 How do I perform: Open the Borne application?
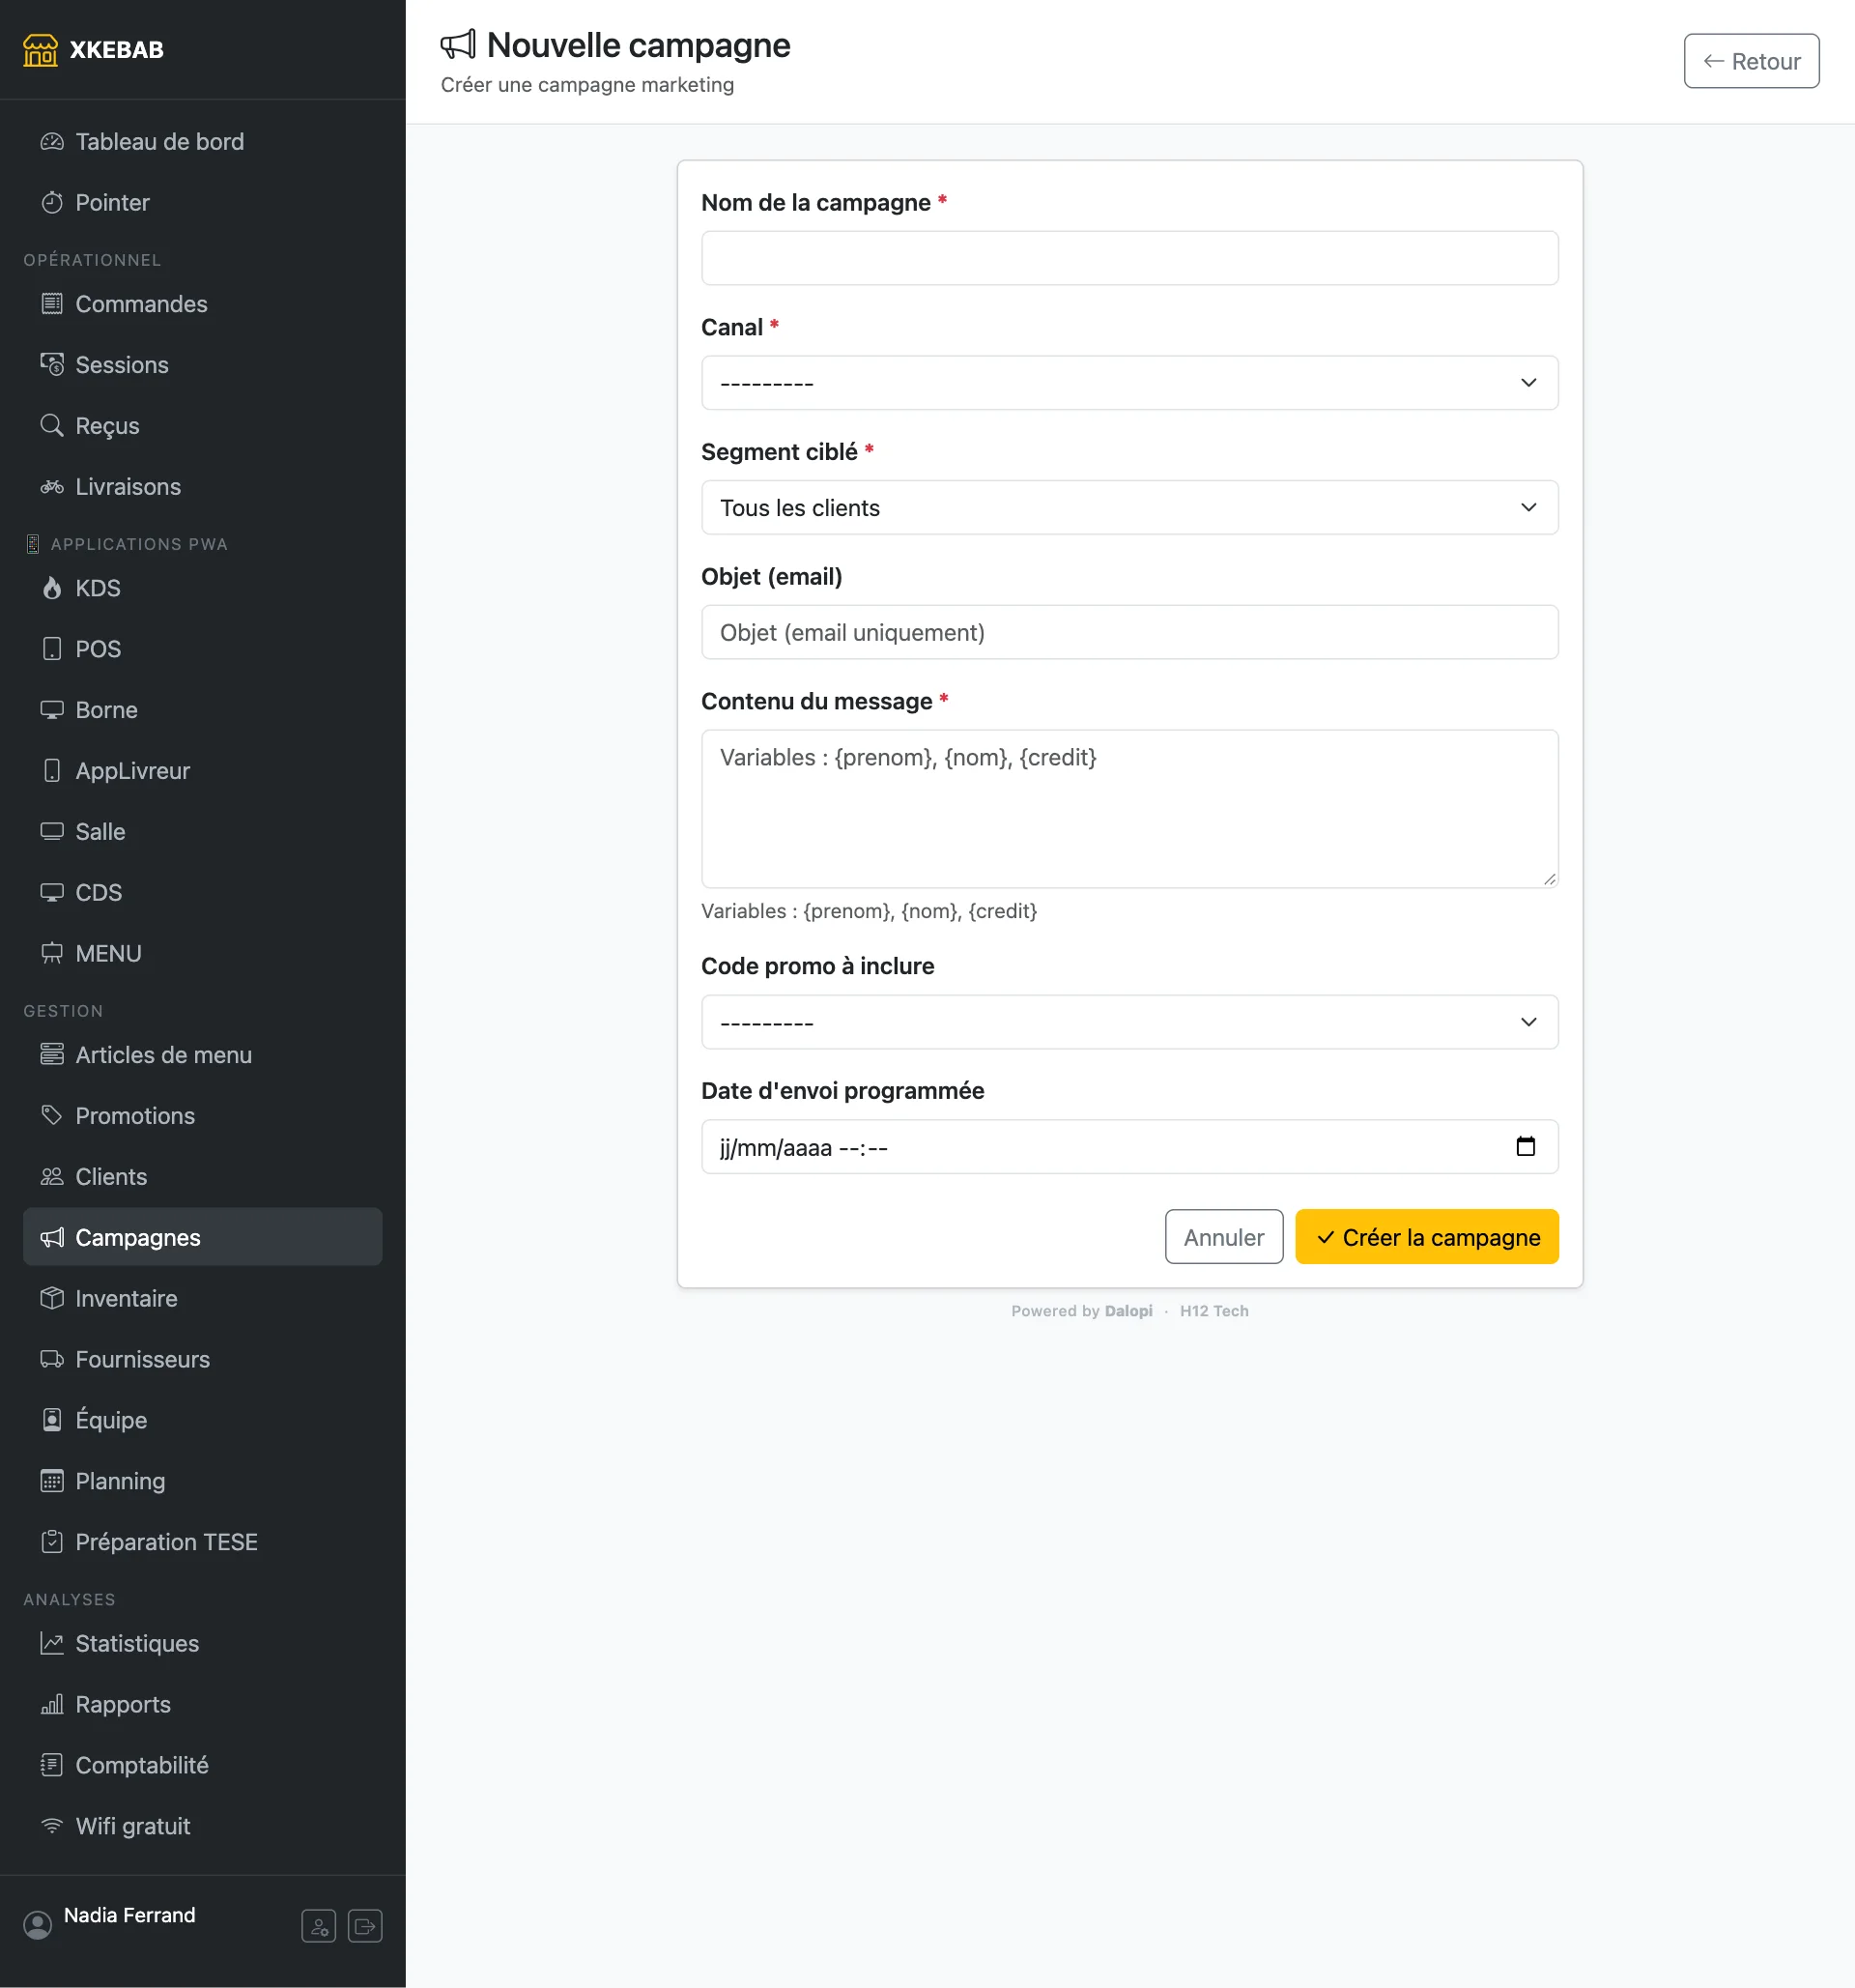click(x=202, y=710)
